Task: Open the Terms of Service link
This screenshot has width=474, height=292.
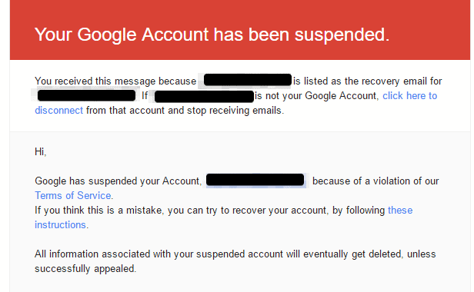Action: (73, 196)
